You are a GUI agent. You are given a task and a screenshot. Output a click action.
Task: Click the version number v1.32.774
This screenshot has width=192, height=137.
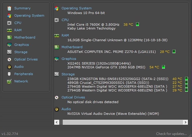point(10,134)
